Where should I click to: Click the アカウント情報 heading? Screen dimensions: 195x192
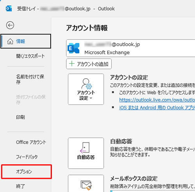(x=87, y=28)
